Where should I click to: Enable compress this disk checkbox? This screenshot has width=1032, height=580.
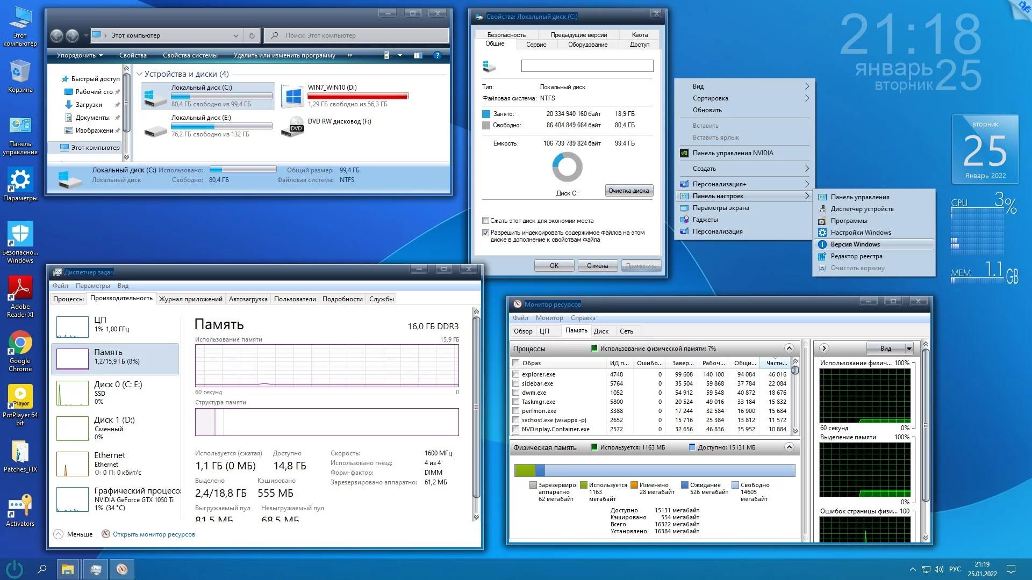tap(486, 221)
